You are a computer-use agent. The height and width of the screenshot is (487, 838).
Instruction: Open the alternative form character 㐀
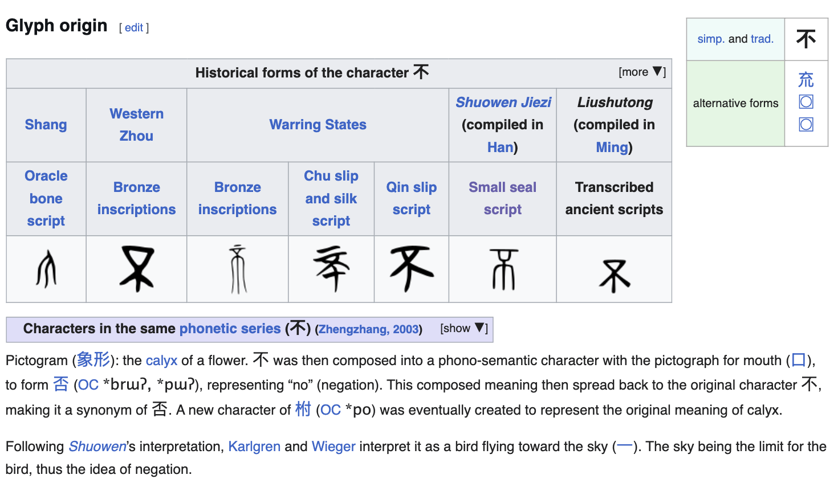point(806,80)
